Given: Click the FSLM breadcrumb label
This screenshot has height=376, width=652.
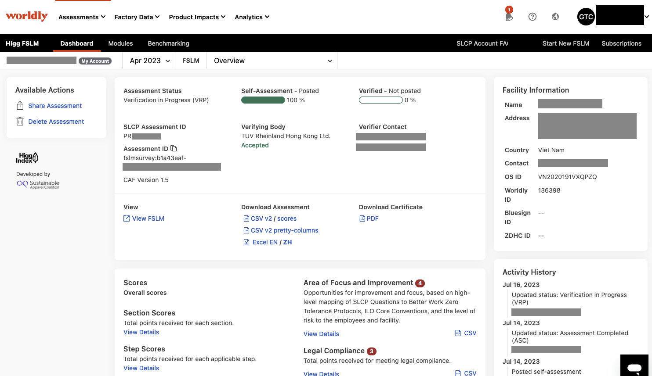Looking at the screenshot, I should click(x=191, y=61).
